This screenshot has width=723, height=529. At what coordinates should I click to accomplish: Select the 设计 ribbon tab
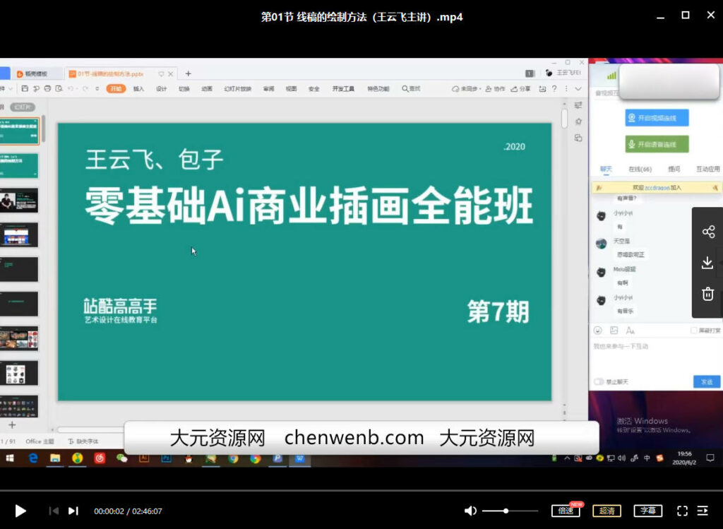coord(162,88)
